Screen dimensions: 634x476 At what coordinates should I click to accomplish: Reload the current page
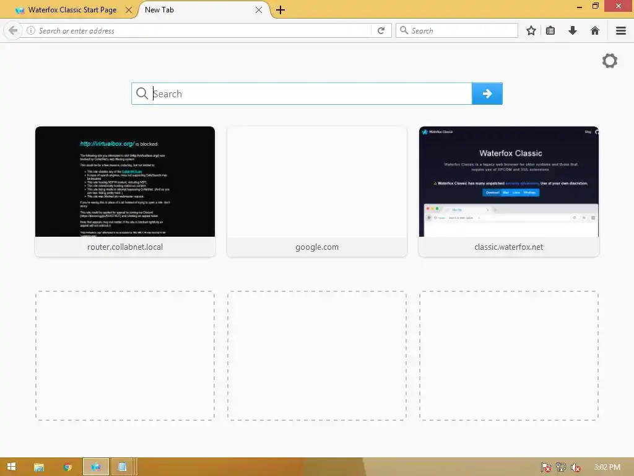[381, 30]
